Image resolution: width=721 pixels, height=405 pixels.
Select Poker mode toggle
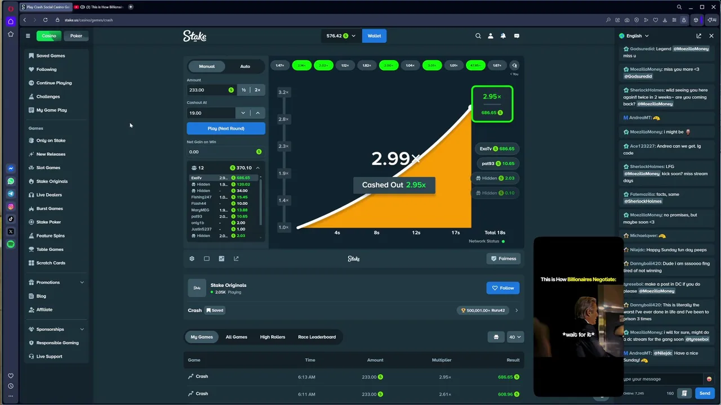click(x=76, y=36)
